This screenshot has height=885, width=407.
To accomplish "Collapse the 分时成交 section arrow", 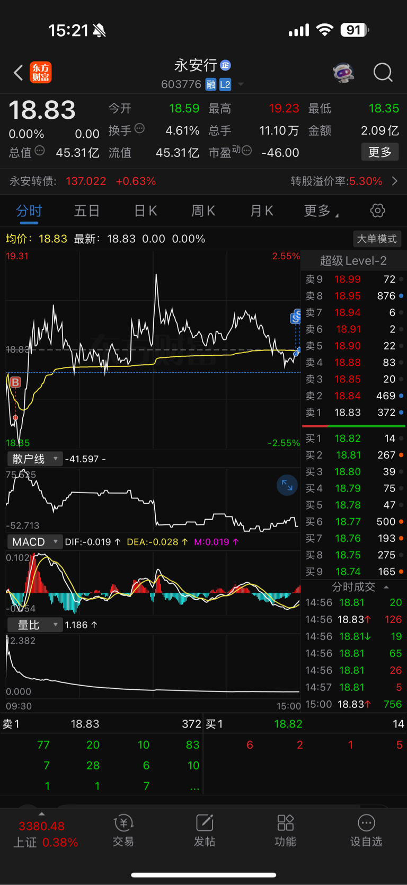I will [x=386, y=587].
